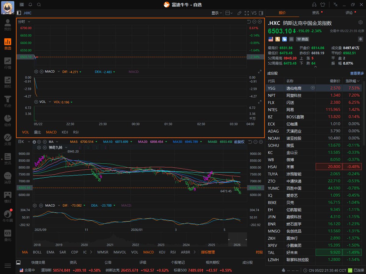The image size is (366, 274).
Task: Open the 公告 bottom tab
Action: pyautogui.click(x=108, y=262)
